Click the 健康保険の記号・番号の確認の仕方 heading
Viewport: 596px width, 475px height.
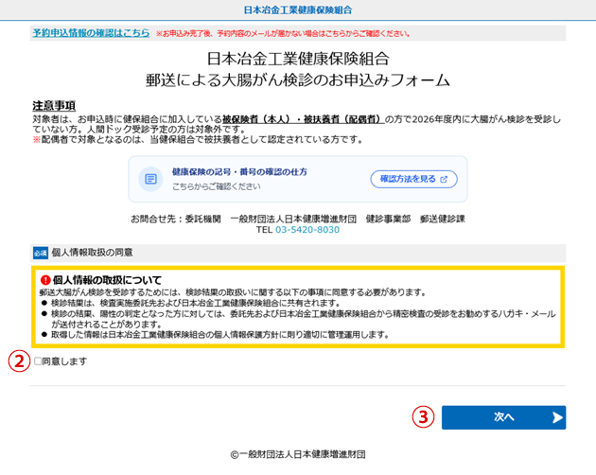[x=239, y=172]
